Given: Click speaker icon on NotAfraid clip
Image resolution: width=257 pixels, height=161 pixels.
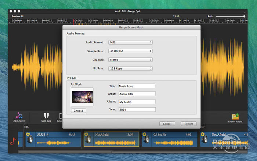Looking at the screenshot, I should tap(89, 139).
